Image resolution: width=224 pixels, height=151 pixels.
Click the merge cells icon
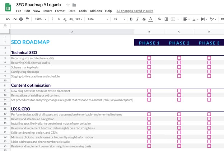(x=173, y=19)
